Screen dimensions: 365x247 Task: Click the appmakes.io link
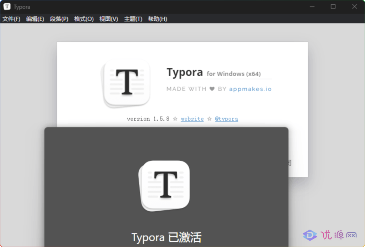tap(250, 89)
